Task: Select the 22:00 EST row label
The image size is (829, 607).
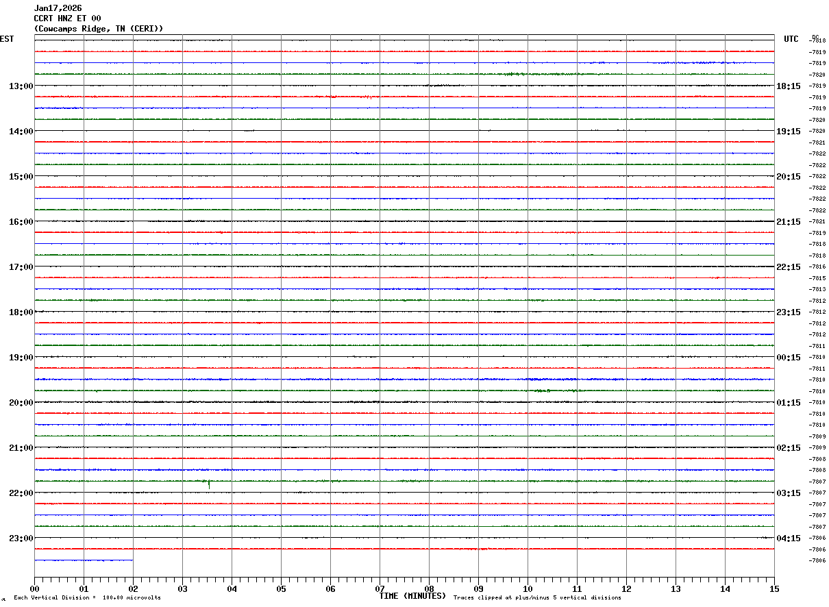Action: (21, 493)
